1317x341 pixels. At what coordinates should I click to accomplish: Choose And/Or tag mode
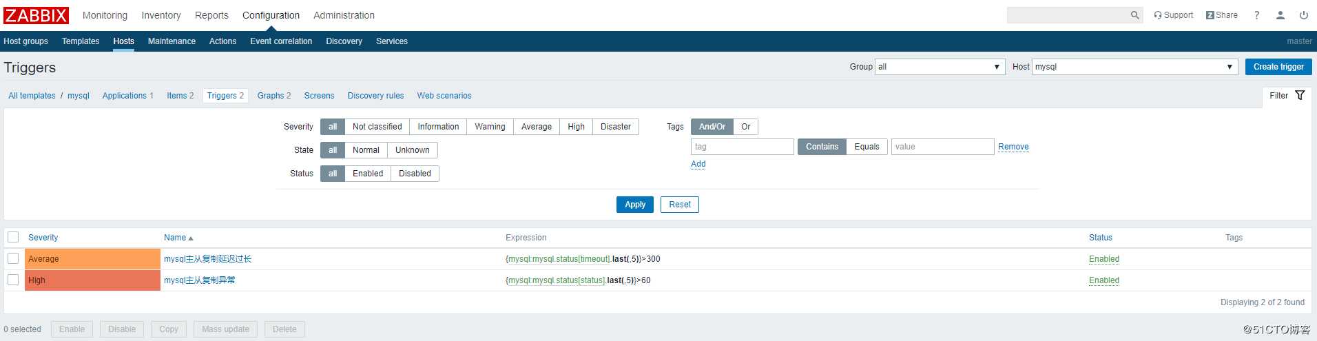point(712,127)
